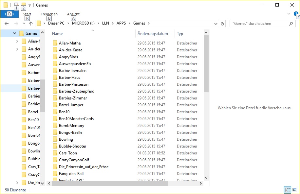The image size is (300, 194).
Task: Select the AngryBirds folder icon
Action: click(55, 57)
